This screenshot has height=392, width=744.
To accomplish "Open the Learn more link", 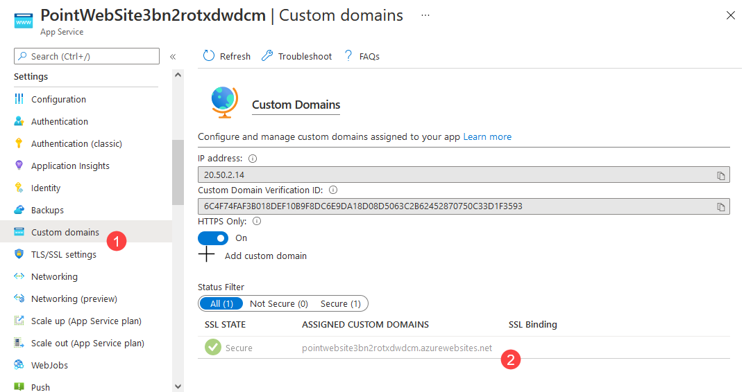I will pyautogui.click(x=487, y=137).
